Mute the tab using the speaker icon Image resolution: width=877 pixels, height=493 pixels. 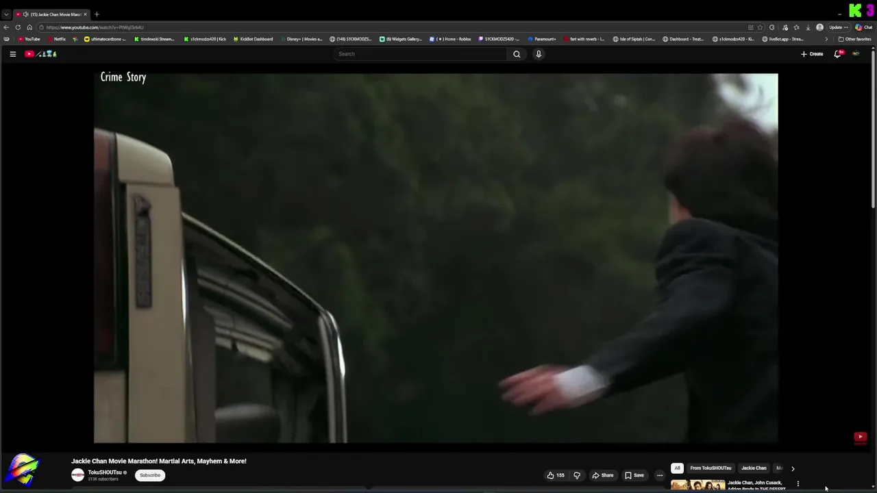pyautogui.click(x=25, y=14)
